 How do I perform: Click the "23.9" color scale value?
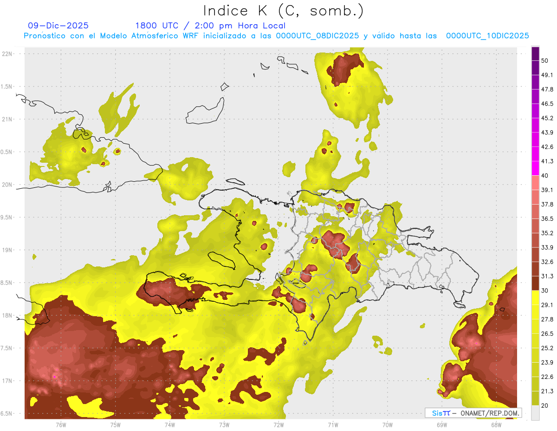click(x=547, y=363)
